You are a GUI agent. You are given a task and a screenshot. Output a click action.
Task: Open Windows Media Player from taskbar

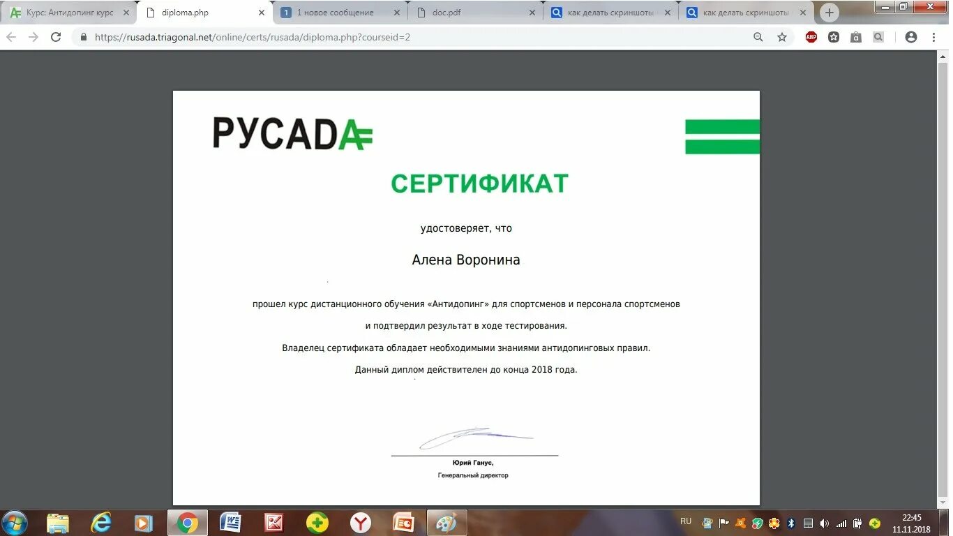143,523
